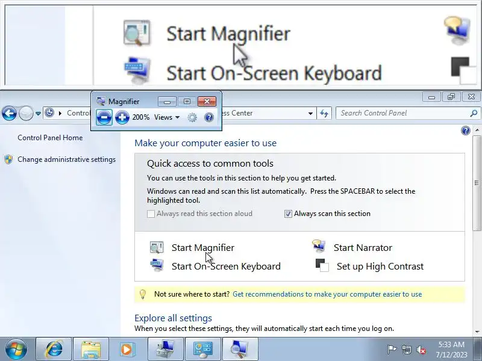Viewport: 482px width, 361px height.
Task: Click the address bar breadcrumb arrow
Action: [x=60, y=113]
